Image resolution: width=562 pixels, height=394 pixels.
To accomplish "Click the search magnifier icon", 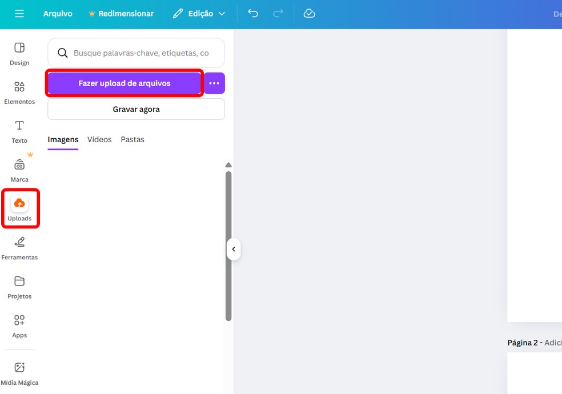I will (x=63, y=53).
